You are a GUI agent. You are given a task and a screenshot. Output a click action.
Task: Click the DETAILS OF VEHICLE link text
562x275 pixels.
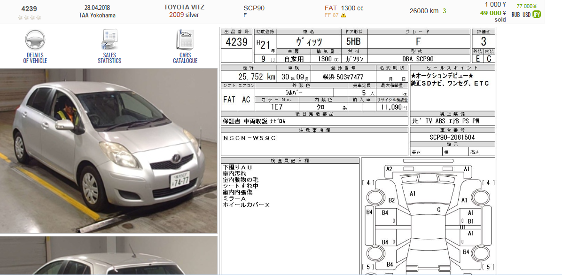tap(35, 58)
